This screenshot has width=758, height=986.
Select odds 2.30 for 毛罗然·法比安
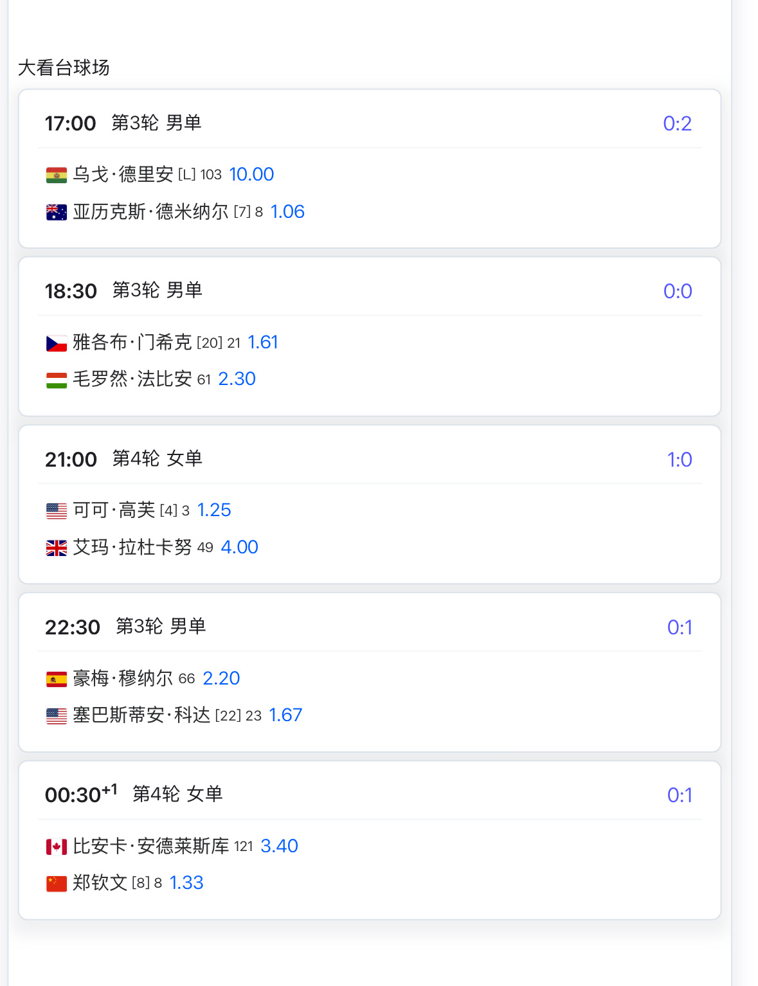[237, 379]
